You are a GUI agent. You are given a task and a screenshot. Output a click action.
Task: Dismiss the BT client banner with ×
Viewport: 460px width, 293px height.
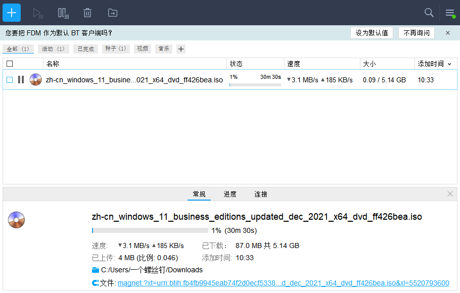point(447,32)
